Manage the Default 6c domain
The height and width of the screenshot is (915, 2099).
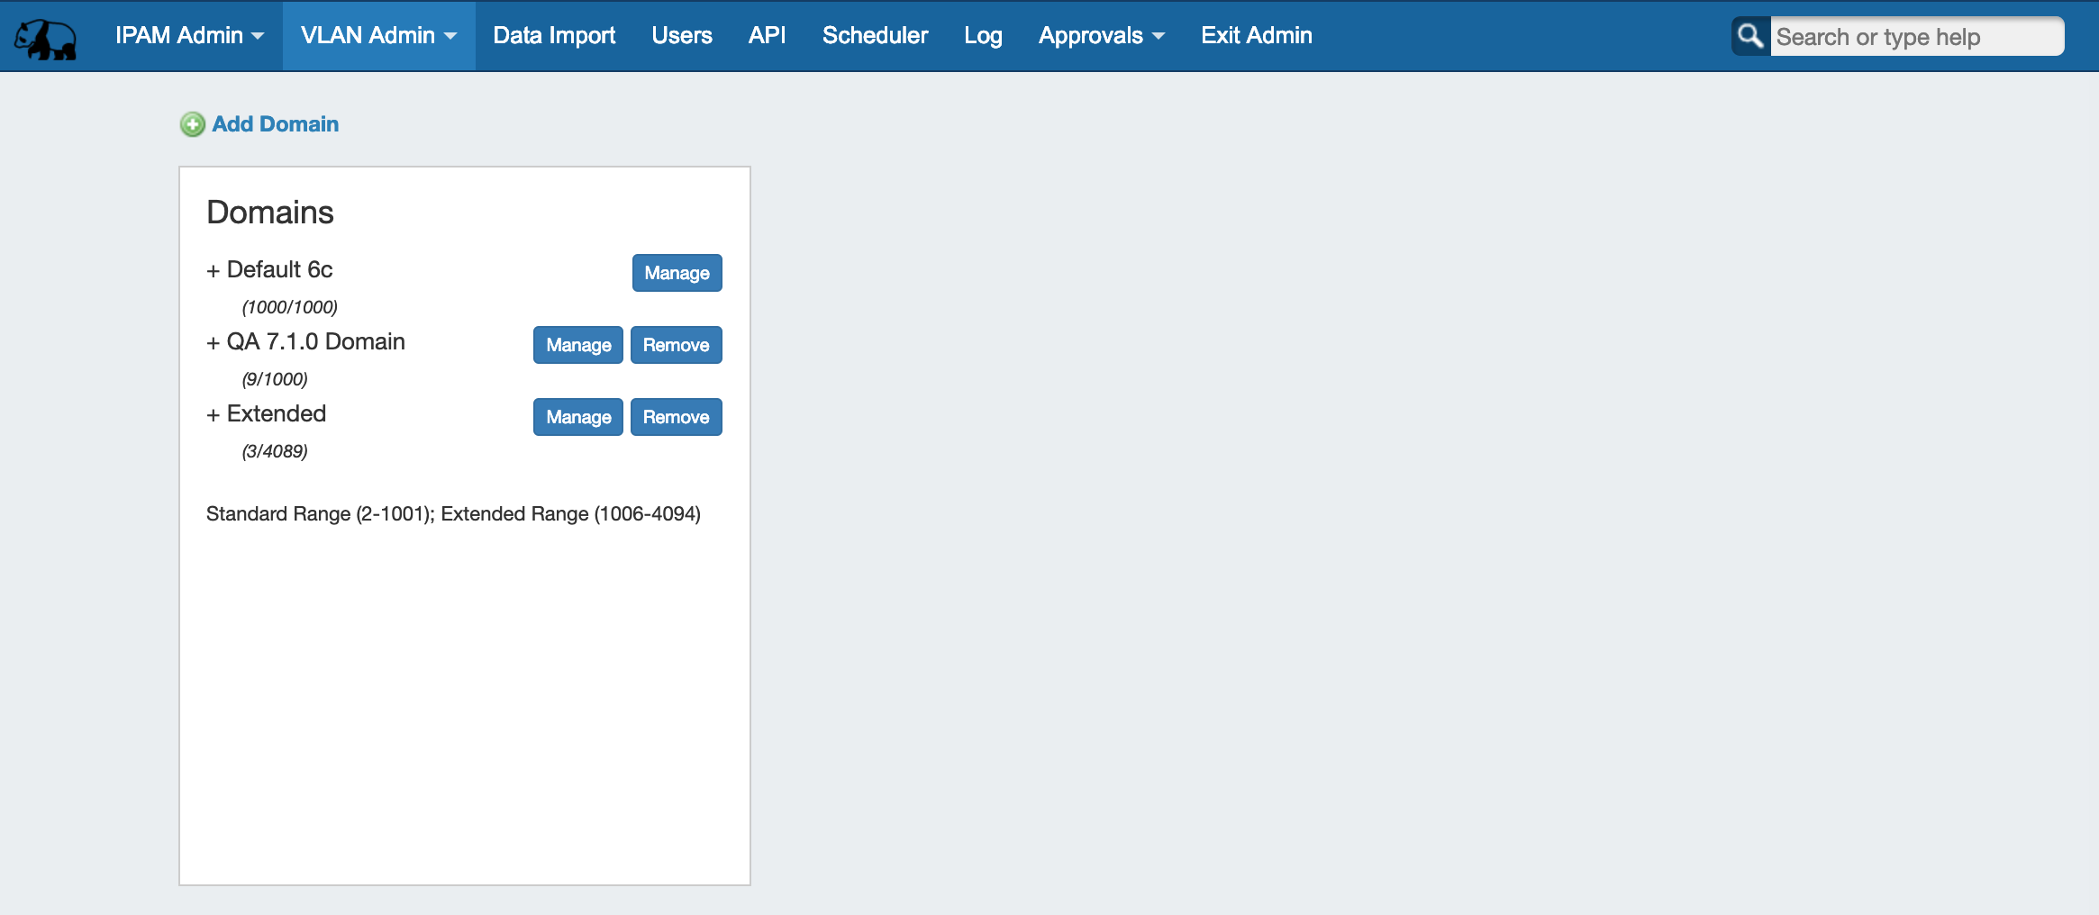pos(677,273)
